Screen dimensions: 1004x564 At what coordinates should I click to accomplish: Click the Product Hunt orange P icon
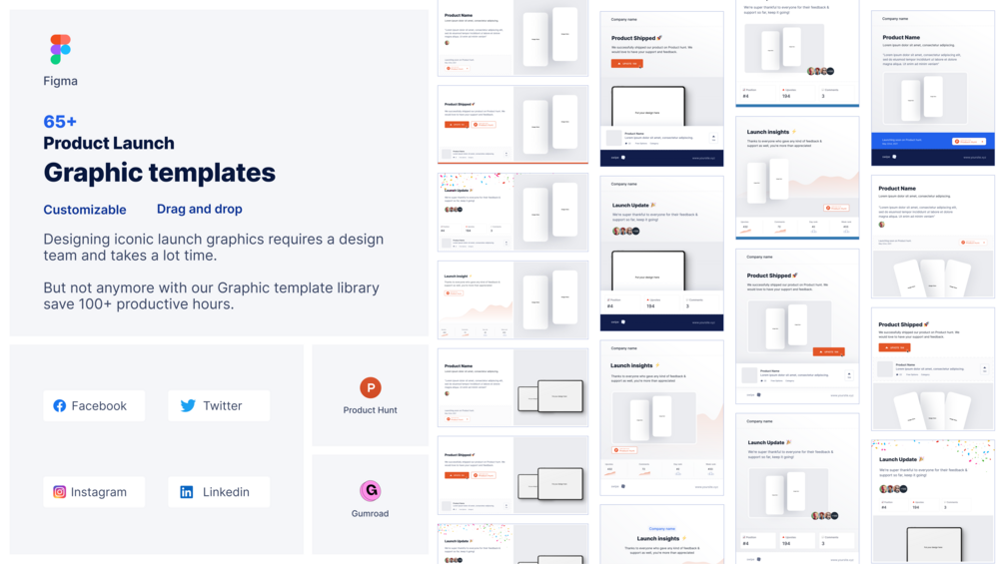pyautogui.click(x=370, y=387)
